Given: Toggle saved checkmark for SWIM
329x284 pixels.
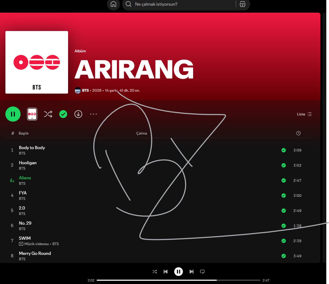Looking at the screenshot, I should pos(283,241).
